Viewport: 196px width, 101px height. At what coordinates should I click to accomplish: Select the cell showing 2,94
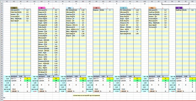(x=117, y=83)
